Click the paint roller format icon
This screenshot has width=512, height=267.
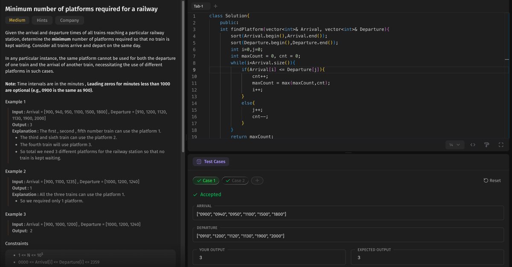tap(486, 145)
